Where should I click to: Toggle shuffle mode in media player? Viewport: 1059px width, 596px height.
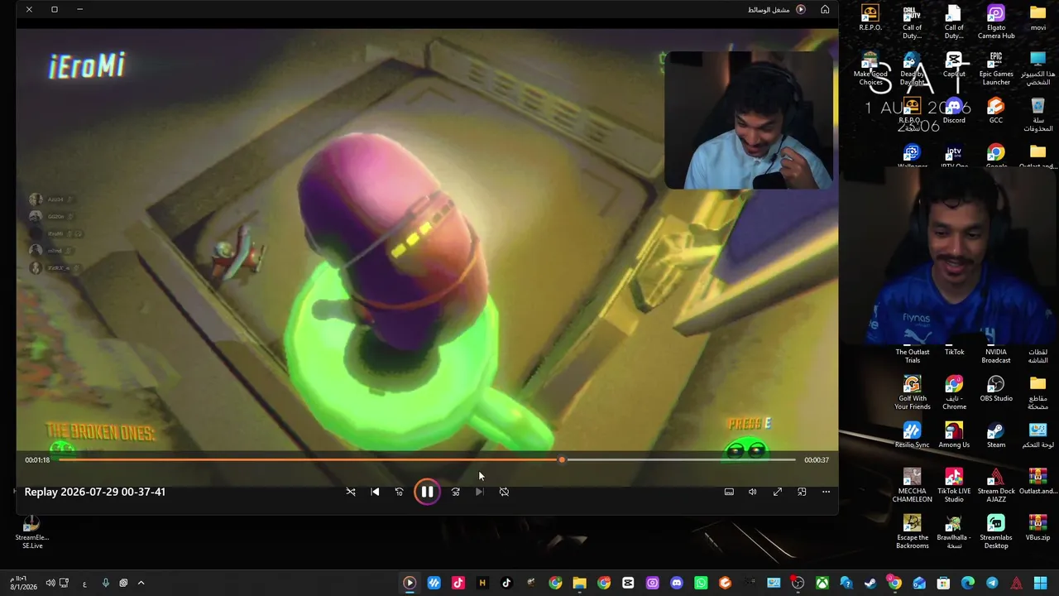tap(351, 492)
